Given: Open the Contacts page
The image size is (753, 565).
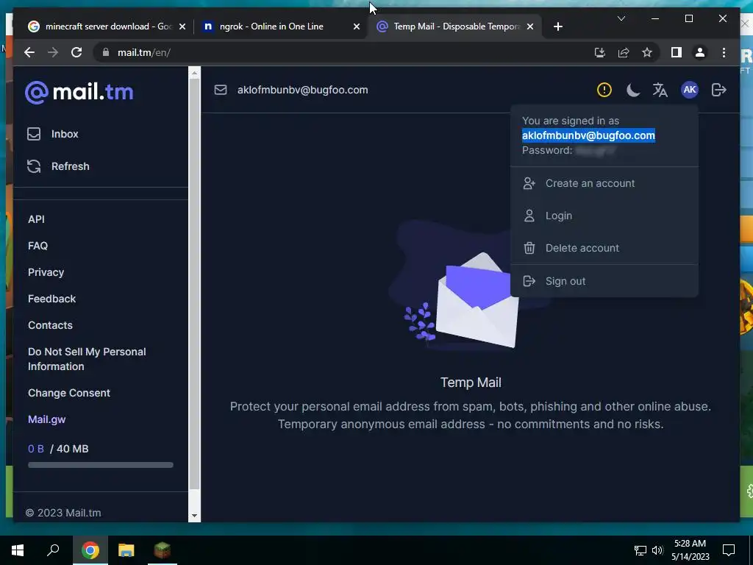Looking at the screenshot, I should [50, 325].
